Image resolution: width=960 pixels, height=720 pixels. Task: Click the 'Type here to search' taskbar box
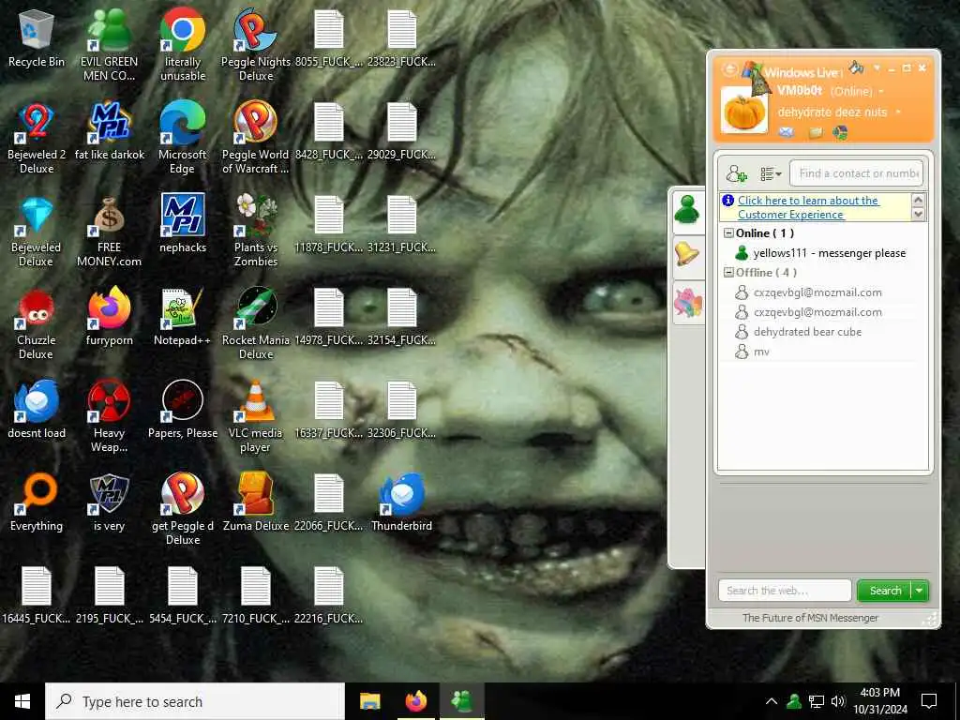[195, 701]
